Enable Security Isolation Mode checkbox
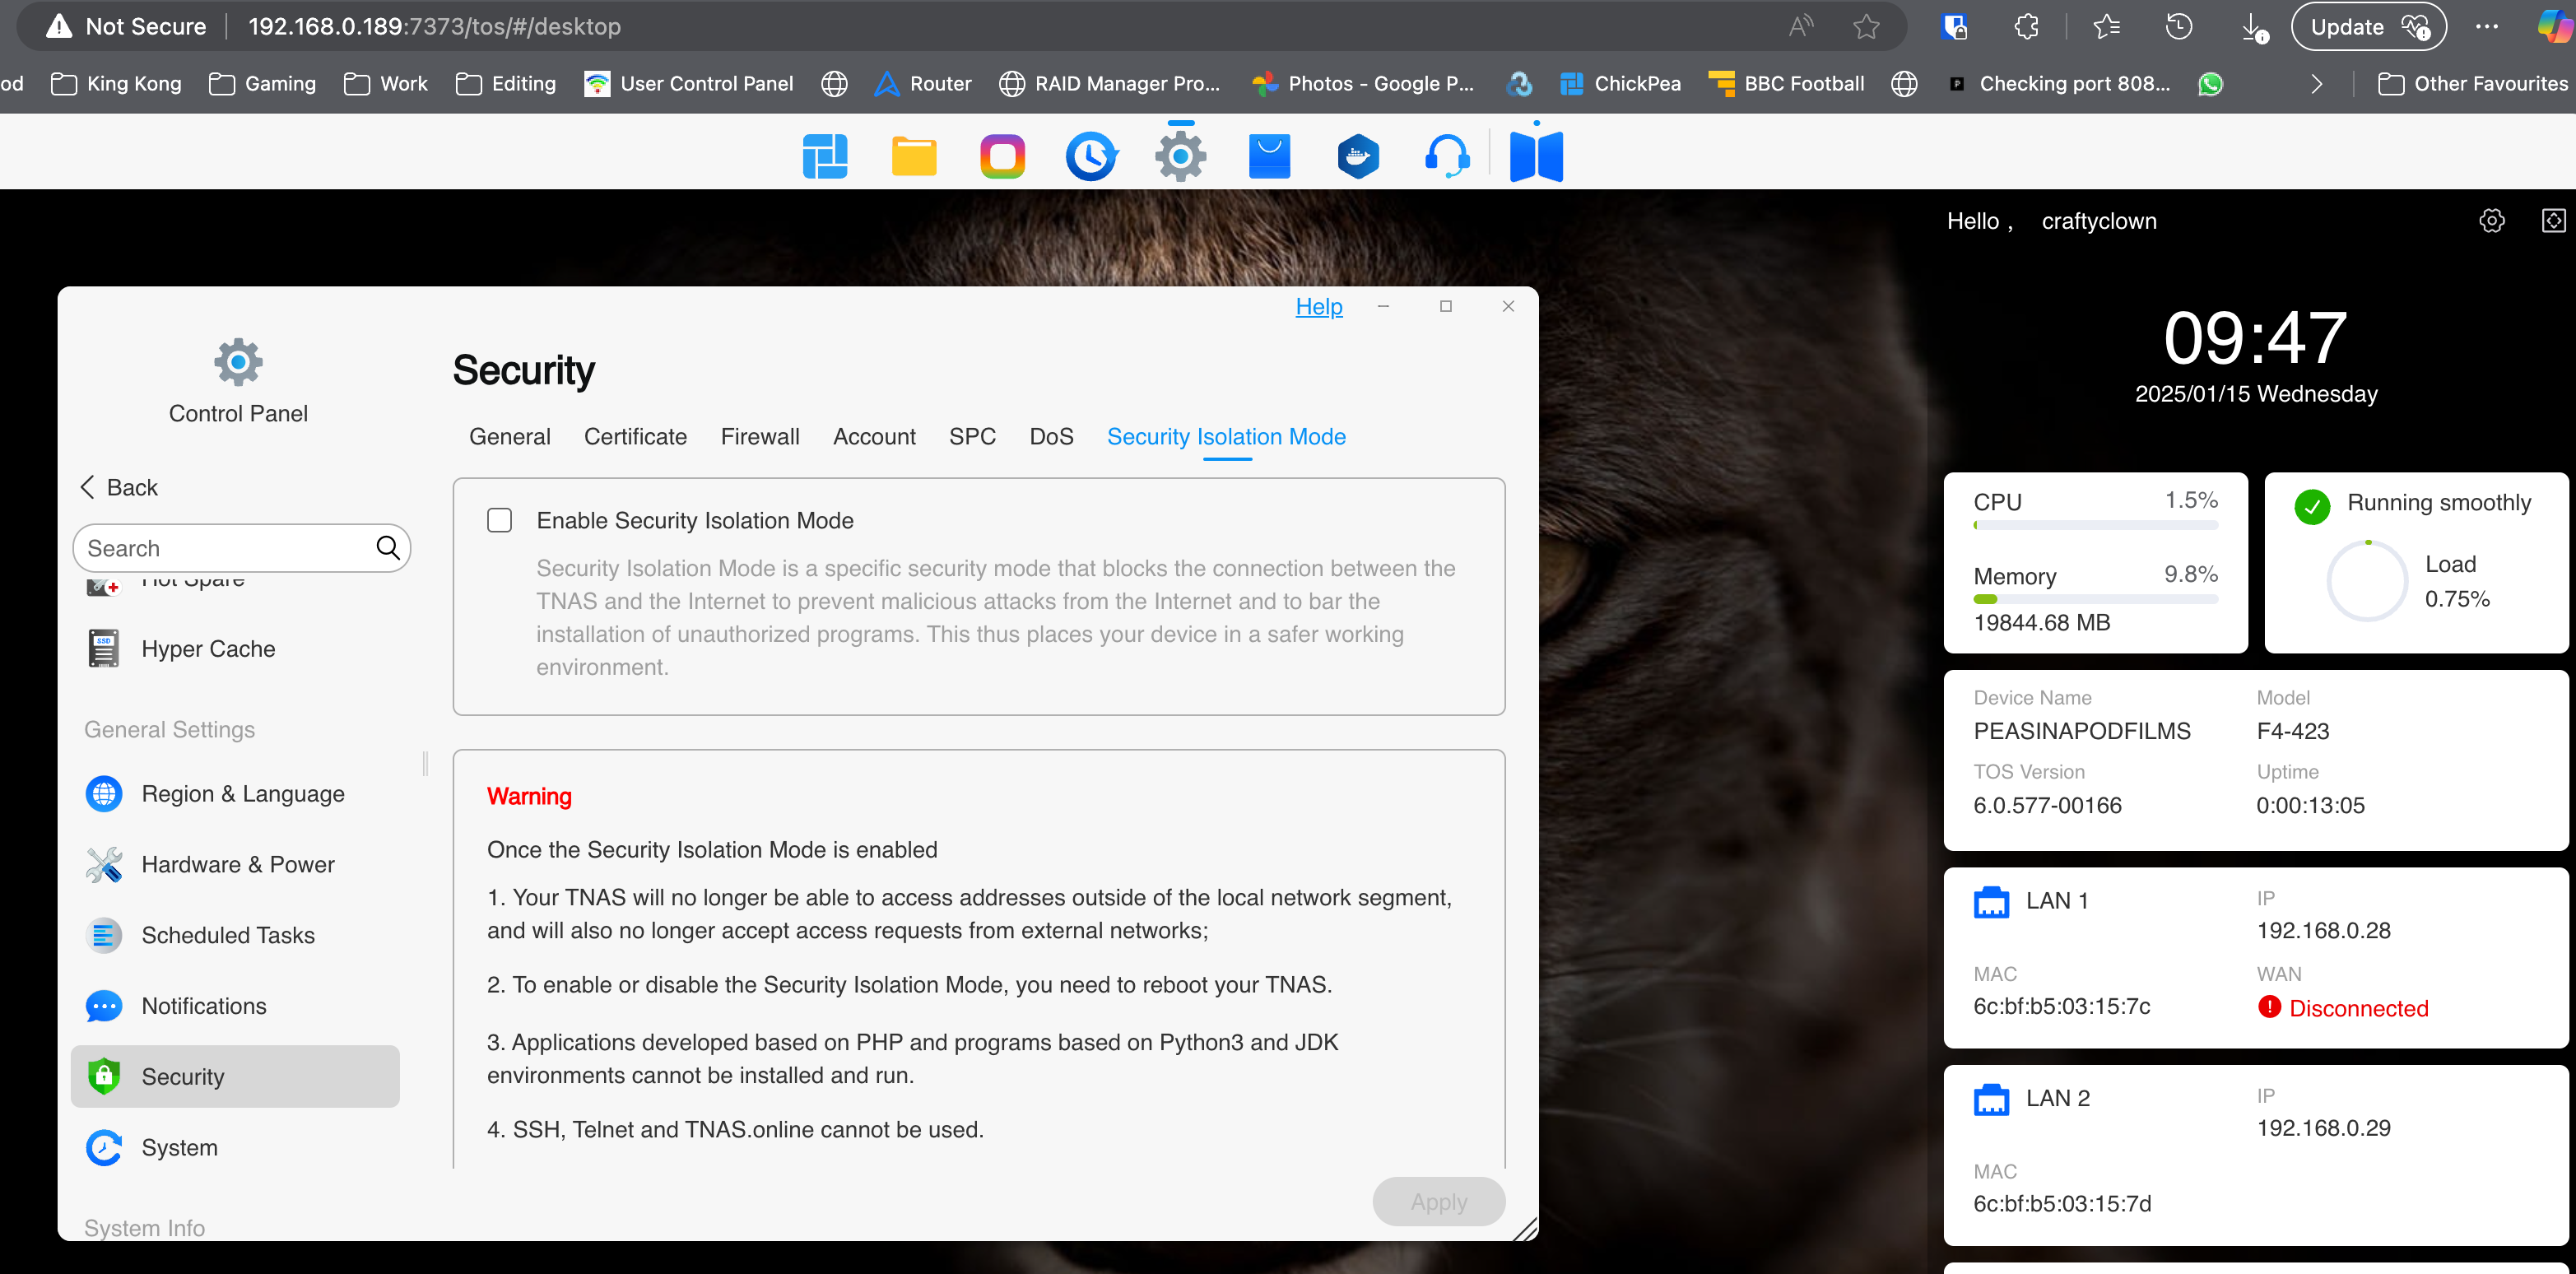 (x=499, y=520)
